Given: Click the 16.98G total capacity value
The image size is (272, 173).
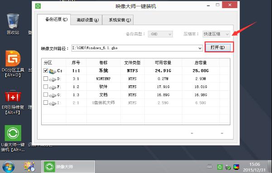Looking at the screenshot, I should click(x=200, y=95).
